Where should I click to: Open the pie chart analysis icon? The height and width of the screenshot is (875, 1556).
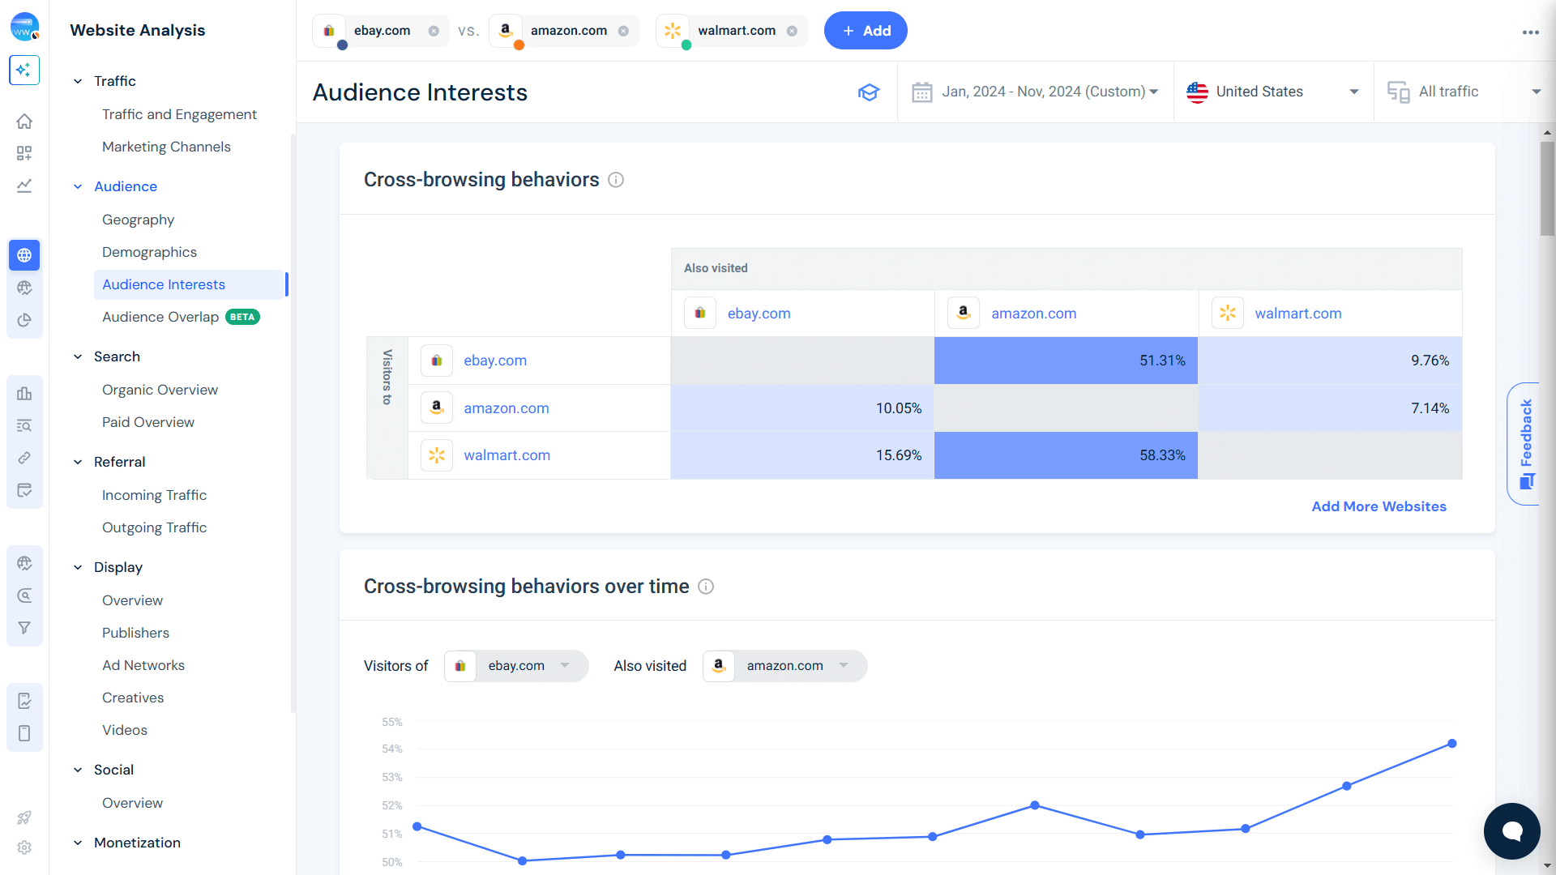[x=24, y=320]
